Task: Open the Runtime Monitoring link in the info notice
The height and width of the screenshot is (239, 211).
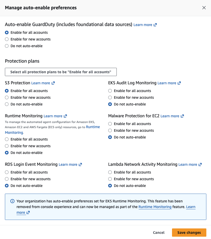Action: pos(155,207)
